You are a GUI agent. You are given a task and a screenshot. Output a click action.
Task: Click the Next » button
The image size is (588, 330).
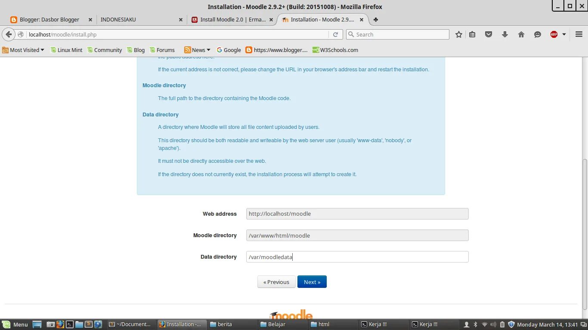(312, 282)
